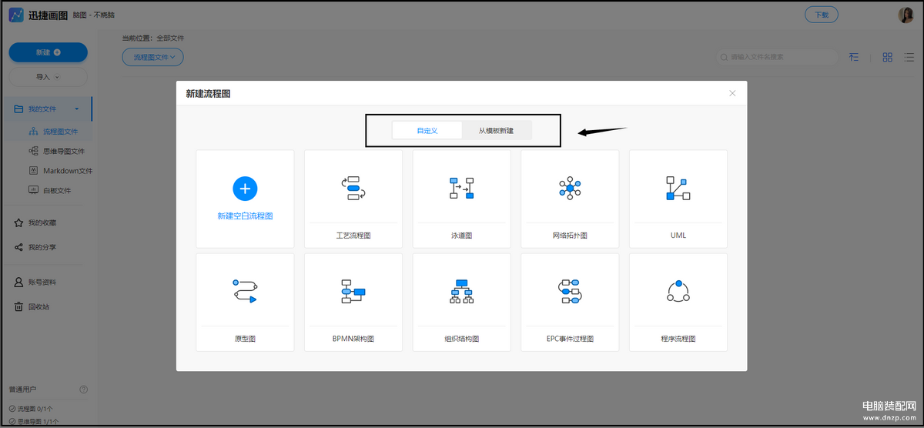Click the help question mark beside 普通用户

tap(84, 390)
